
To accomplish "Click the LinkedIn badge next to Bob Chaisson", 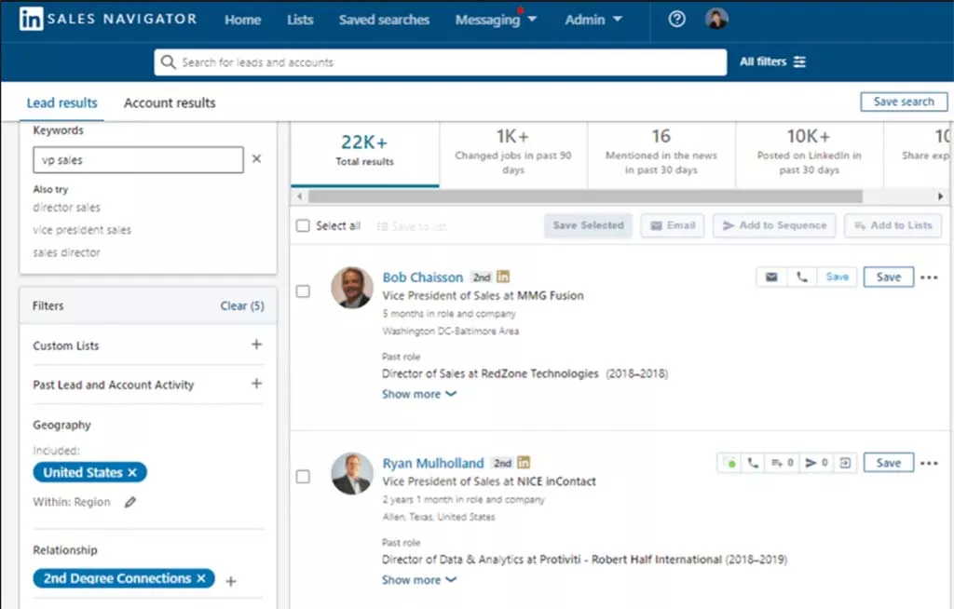I will 503,277.
